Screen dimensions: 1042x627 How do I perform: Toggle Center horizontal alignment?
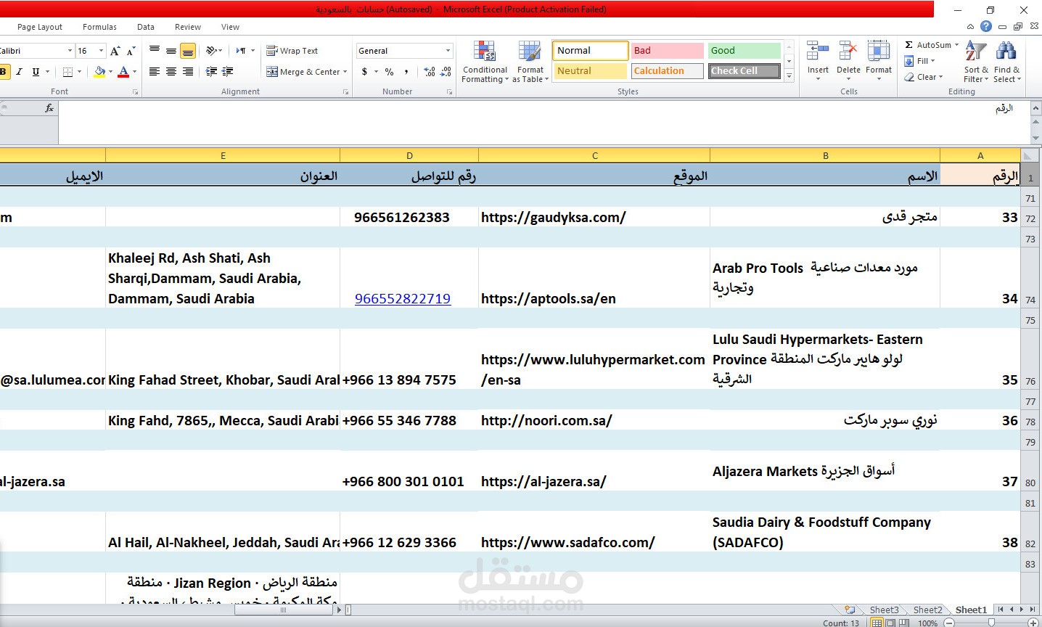171,72
